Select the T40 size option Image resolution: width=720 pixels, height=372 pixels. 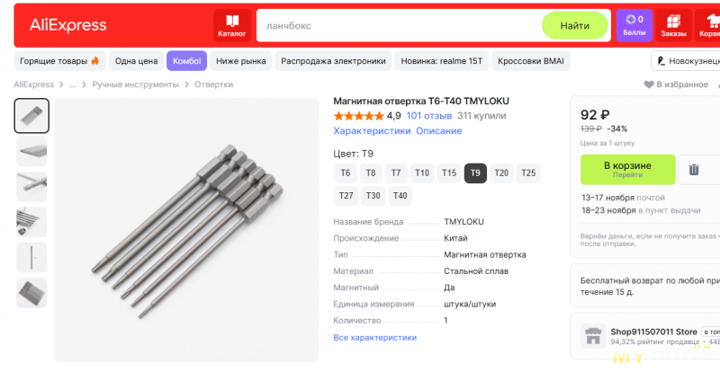point(400,196)
